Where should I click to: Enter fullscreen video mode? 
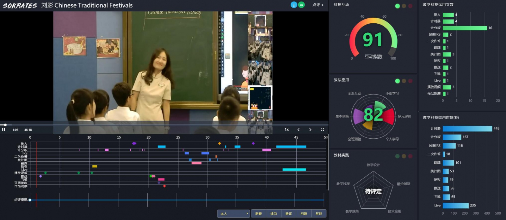pyautogui.click(x=322, y=130)
